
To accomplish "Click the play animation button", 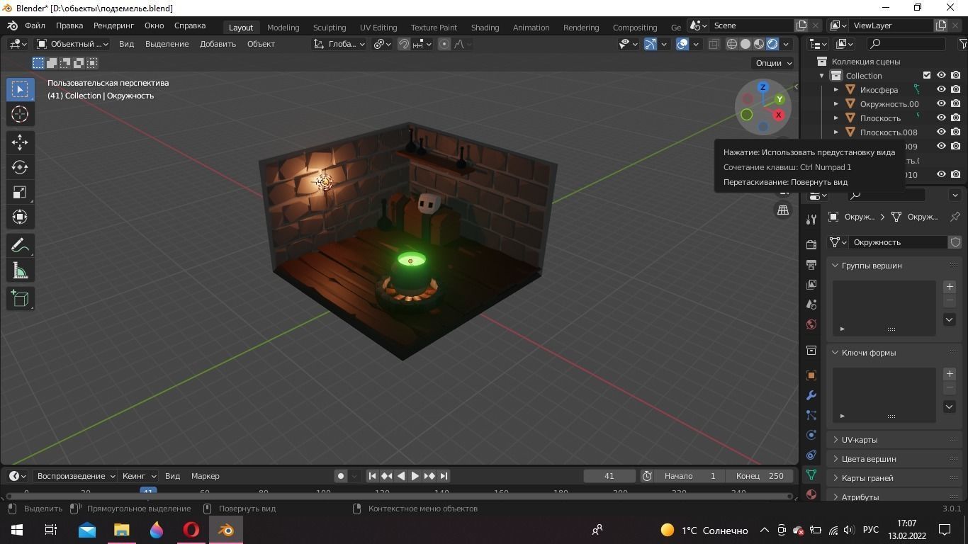I will pyautogui.click(x=415, y=476).
